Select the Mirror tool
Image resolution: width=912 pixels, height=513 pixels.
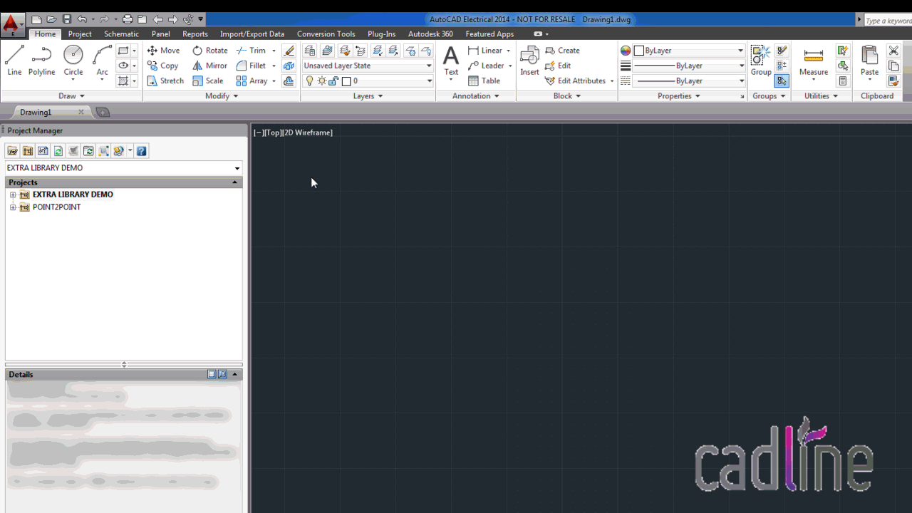click(209, 66)
